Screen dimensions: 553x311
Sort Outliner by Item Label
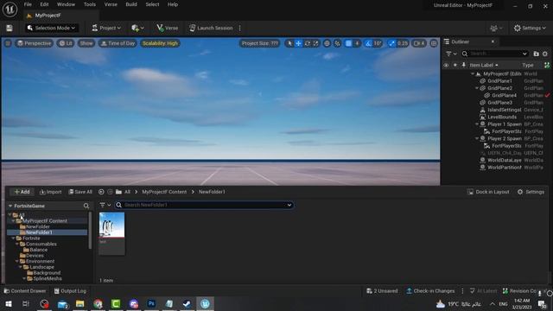[x=484, y=66]
